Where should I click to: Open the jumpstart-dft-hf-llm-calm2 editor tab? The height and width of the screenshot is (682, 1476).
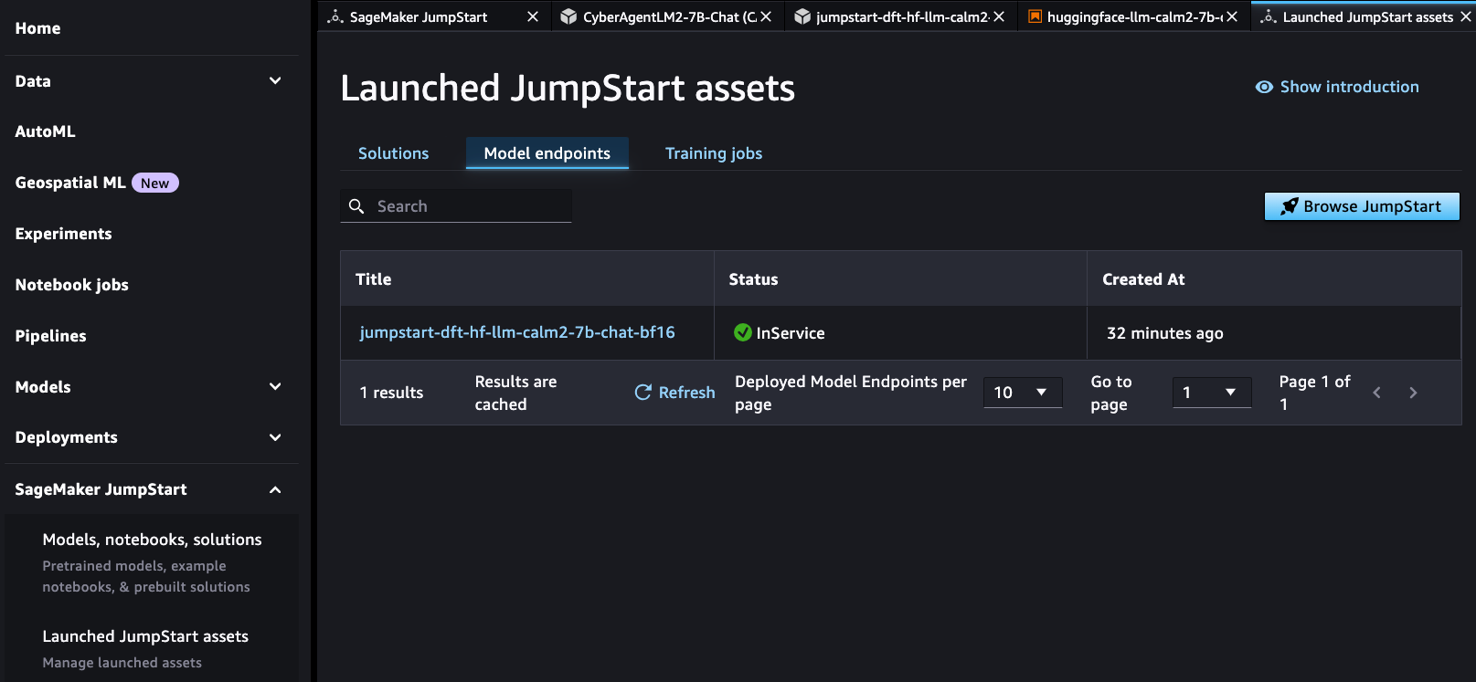click(x=902, y=16)
